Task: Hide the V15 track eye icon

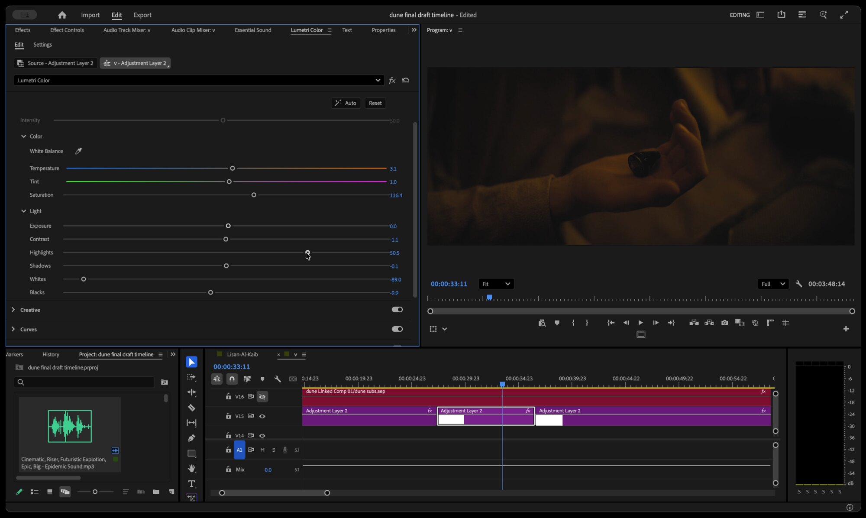Action: coord(262,416)
